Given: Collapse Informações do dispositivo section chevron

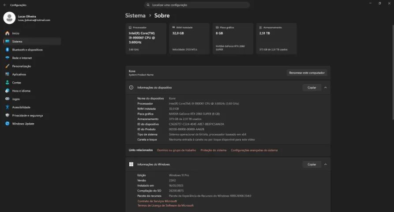Looking at the screenshot, I should pos(326,87).
